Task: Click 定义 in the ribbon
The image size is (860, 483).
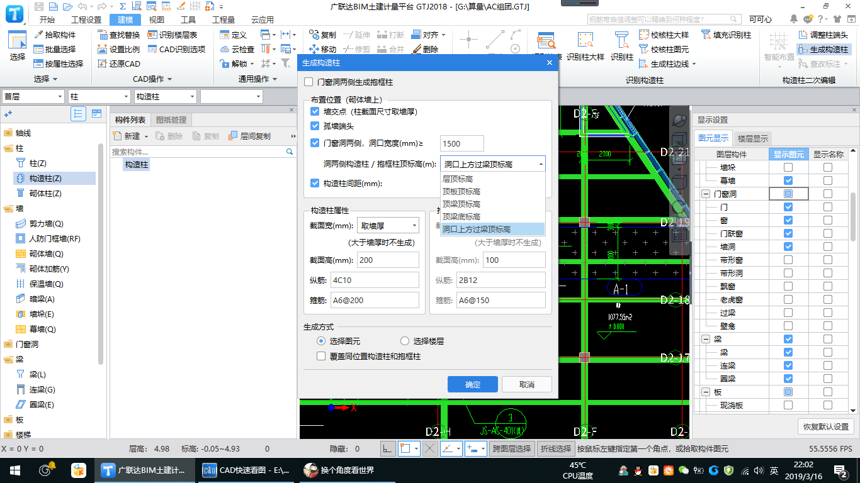Action: pyautogui.click(x=234, y=35)
